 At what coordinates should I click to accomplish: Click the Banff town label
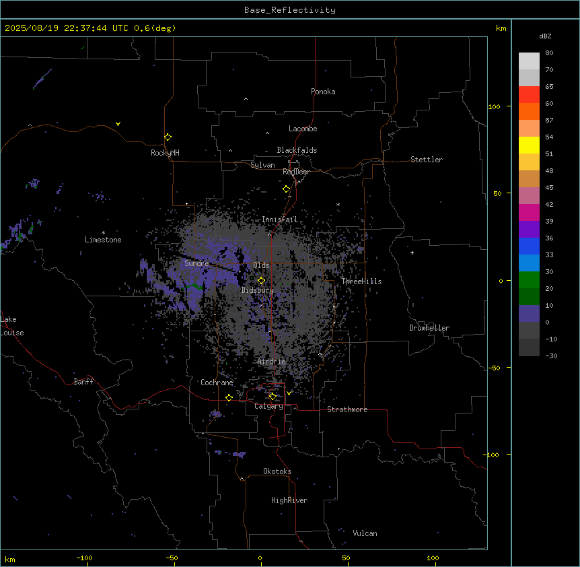[83, 382]
